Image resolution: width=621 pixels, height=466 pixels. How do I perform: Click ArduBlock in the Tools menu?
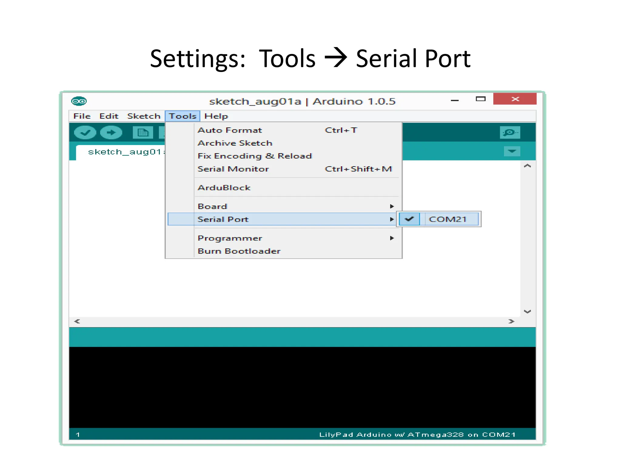[x=224, y=188]
